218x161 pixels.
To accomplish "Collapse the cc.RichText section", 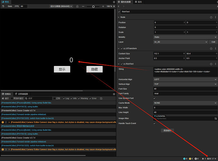I will pos(119,64).
